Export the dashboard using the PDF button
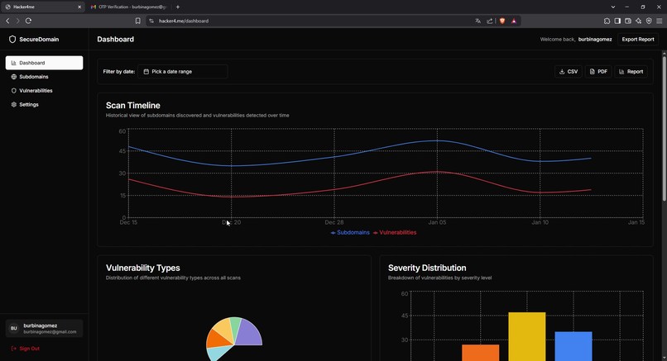Screen dimensions: 667x361 pos(598,71)
